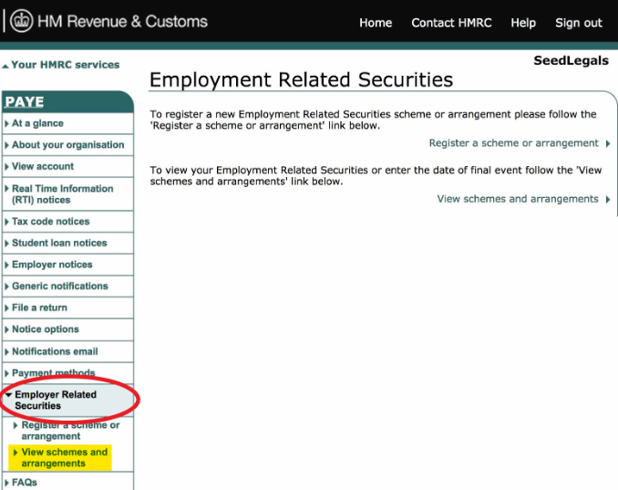Click sidebar sub-item Register a scheme or arrangement
Screen dimensions: 618x490
coord(70,431)
